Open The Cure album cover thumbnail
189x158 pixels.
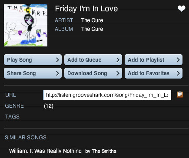[x=26, y=25]
